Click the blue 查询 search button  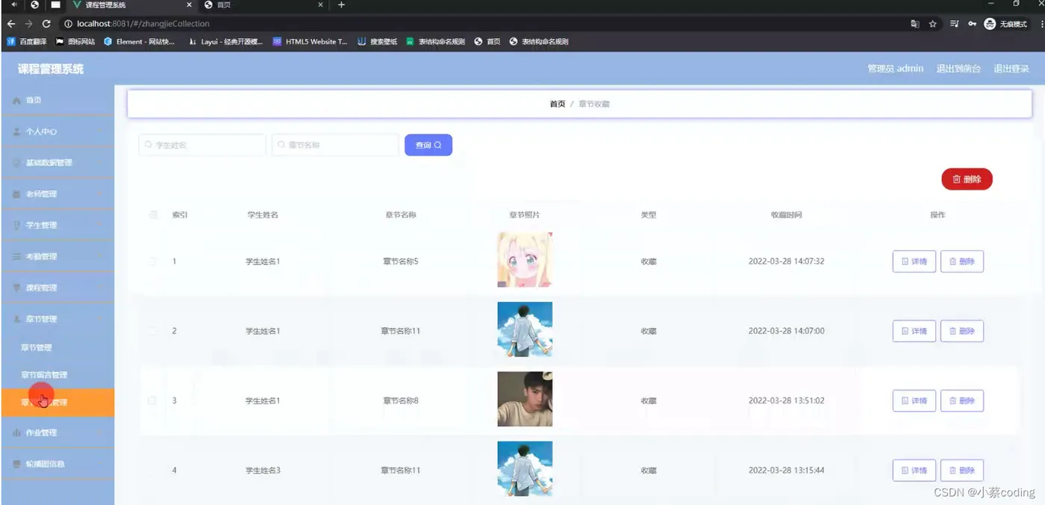click(x=428, y=145)
